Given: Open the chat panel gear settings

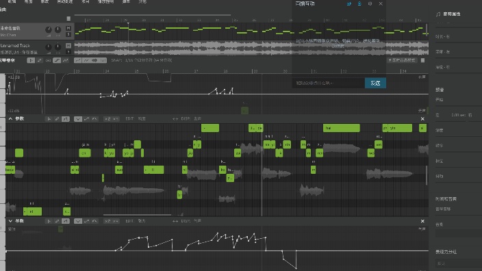Looking at the screenshot, I should [x=370, y=3].
